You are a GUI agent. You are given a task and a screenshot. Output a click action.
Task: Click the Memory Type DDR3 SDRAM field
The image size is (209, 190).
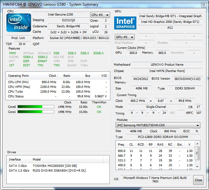[185, 88]
